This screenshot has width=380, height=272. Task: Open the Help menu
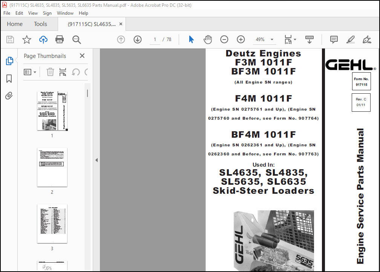pos(83,13)
